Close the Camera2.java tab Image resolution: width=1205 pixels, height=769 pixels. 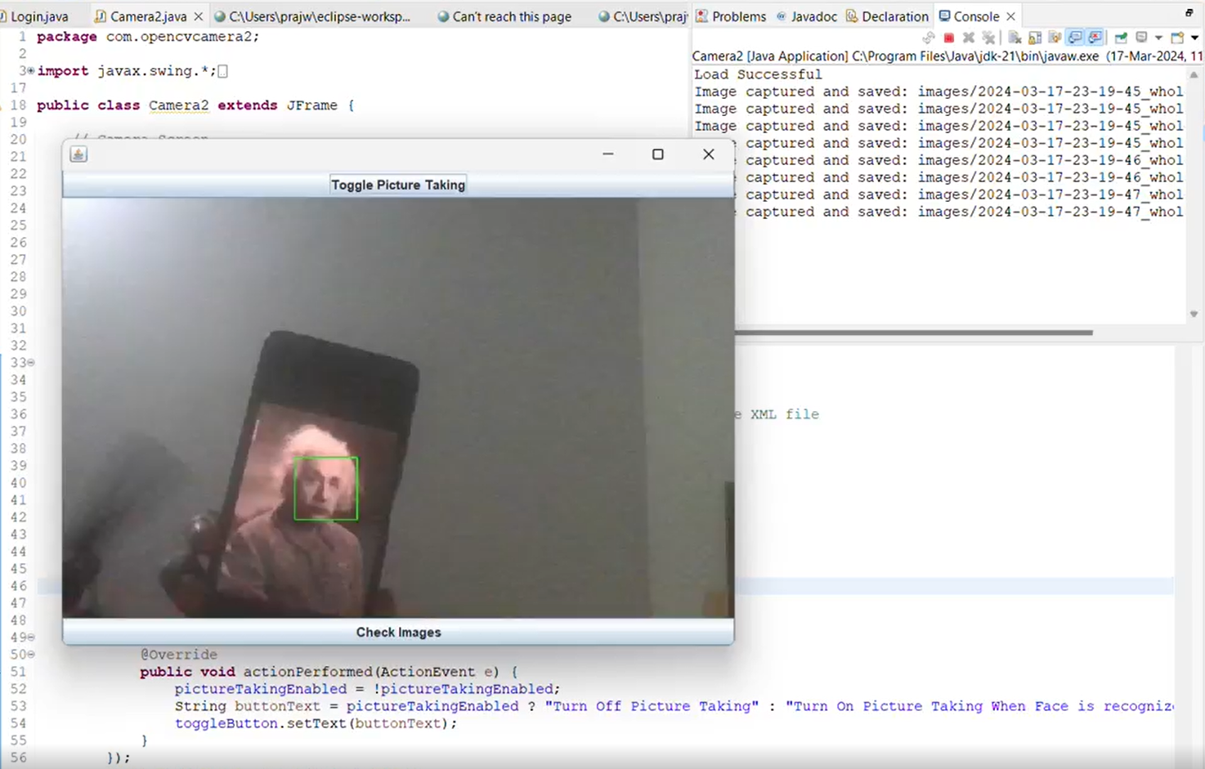198,16
